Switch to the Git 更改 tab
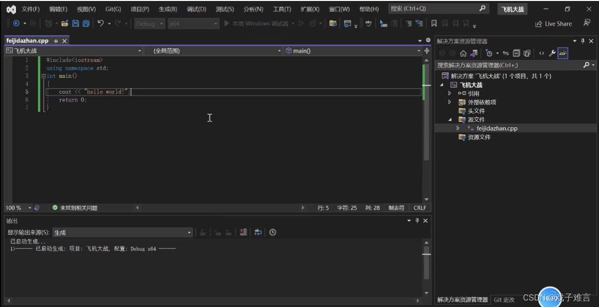 [x=504, y=300]
